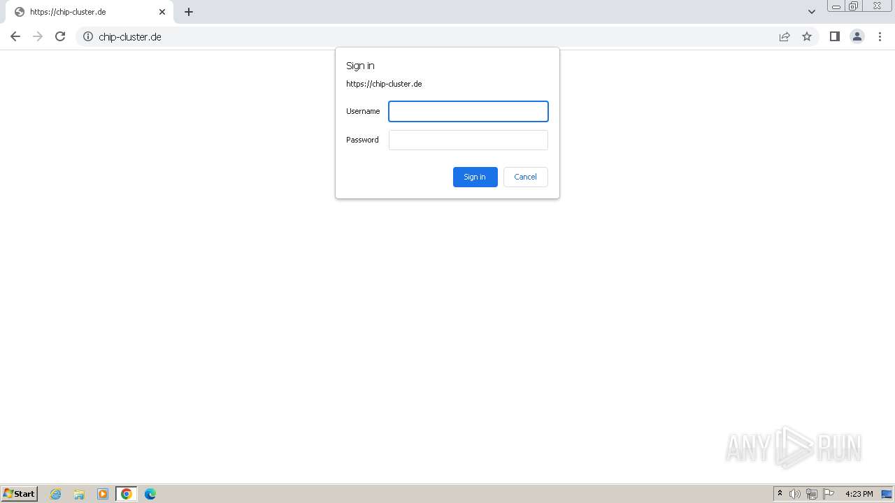Minimize the Chrome window

tap(836, 6)
